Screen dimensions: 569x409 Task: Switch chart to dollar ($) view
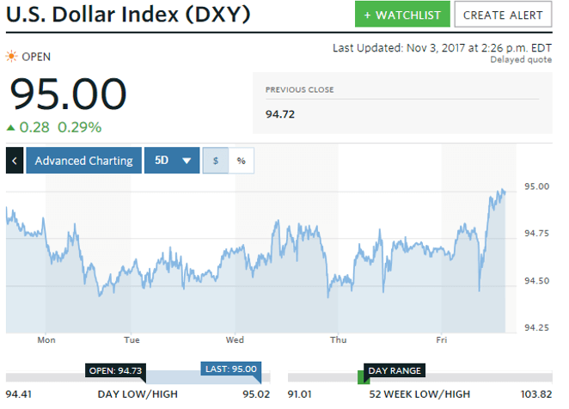(x=215, y=161)
